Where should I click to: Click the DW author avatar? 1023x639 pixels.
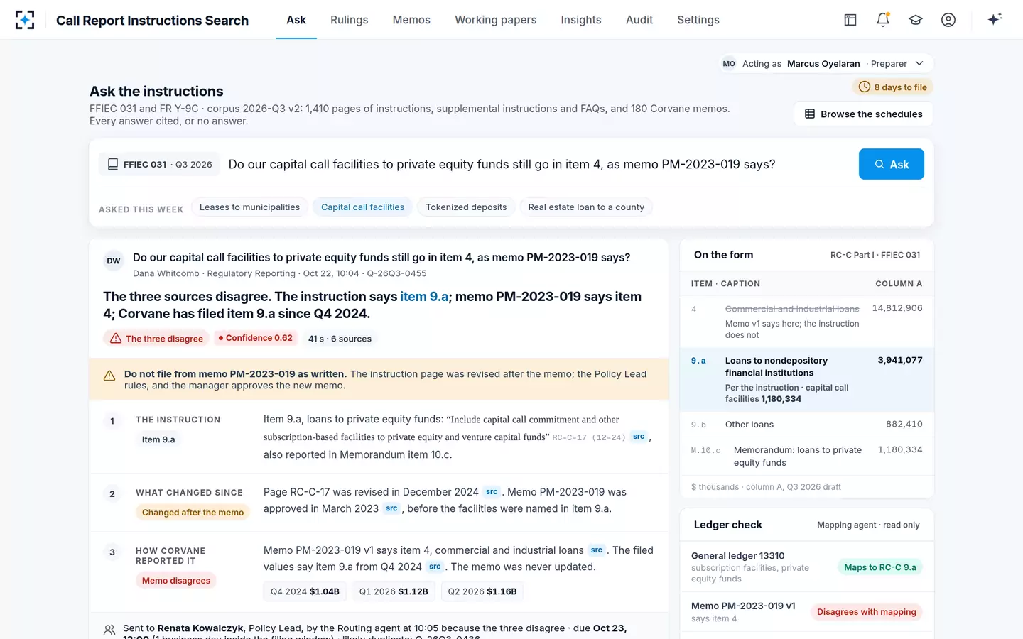pyautogui.click(x=114, y=261)
